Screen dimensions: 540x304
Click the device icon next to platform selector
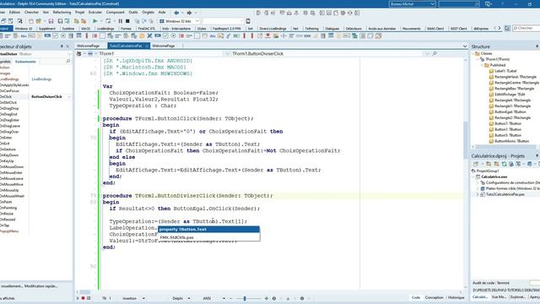(x=248, y=21)
